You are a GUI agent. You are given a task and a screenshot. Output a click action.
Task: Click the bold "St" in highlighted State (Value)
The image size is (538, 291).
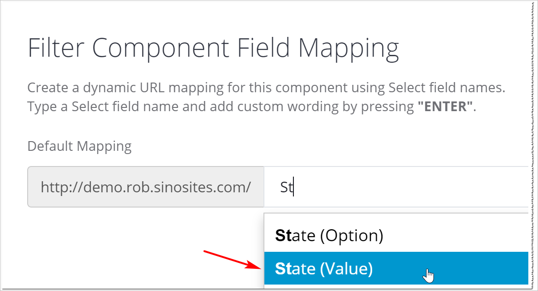point(283,269)
